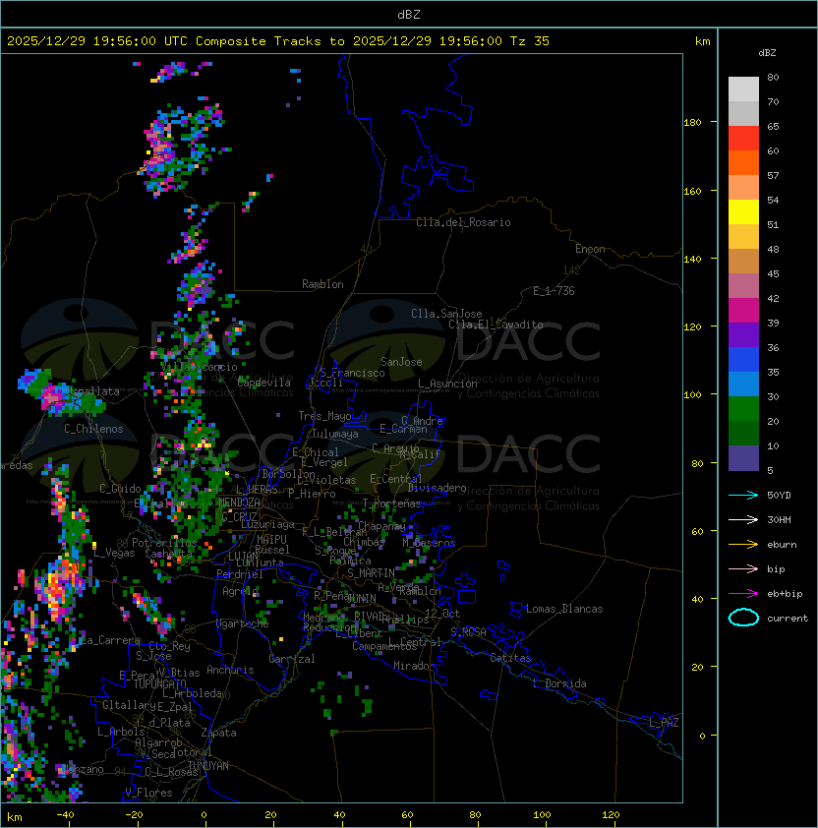Image resolution: width=818 pixels, height=828 pixels.
Task: Click the 'km' unit label at bottom left
Action: click(x=15, y=817)
